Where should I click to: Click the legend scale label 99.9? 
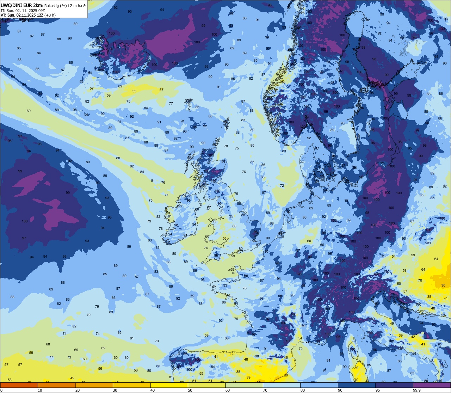[x=417, y=390]
